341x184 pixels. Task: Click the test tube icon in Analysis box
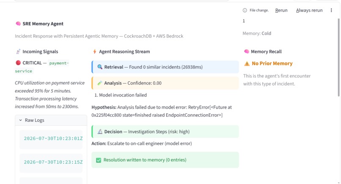tap(100, 83)
